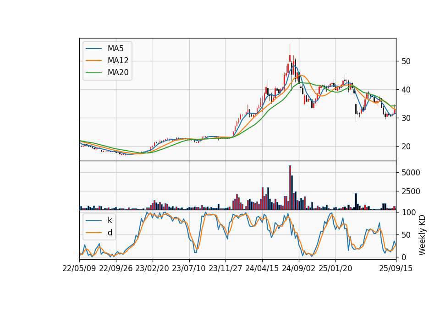This screenshot has width=440, height=316.
Task: Click the volume axis value 2500
Action: (x=411, y=191)
